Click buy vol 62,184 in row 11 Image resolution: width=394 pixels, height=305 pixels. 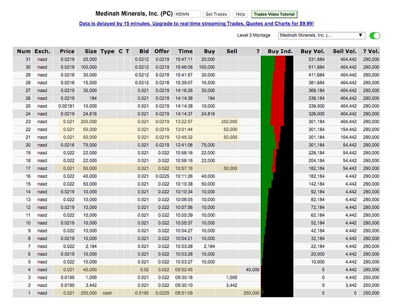click(318, 215)
